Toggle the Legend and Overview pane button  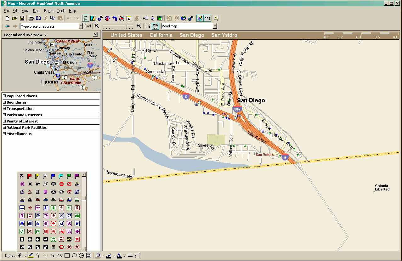coord(85,18)
